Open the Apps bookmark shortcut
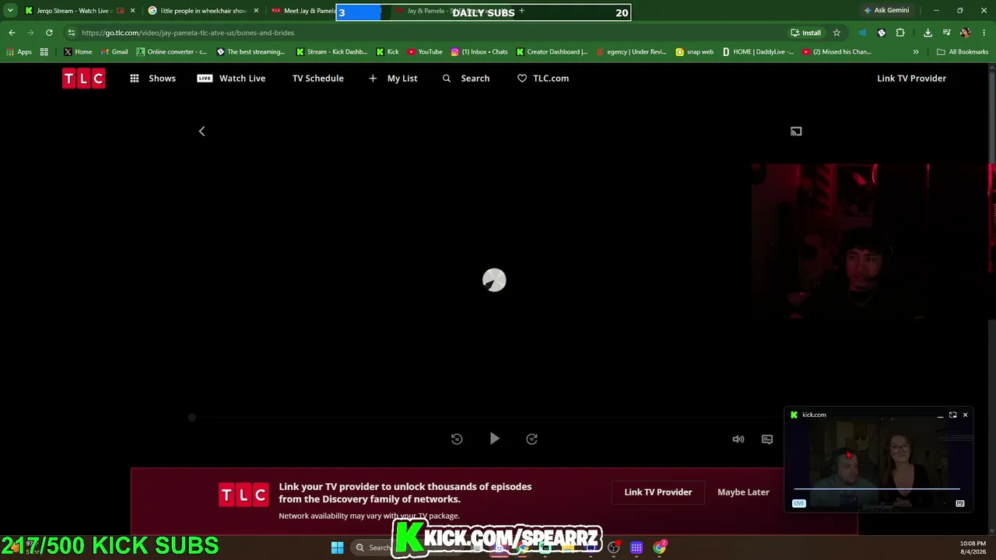The height and width of the screenshot is (560, 996). click(19, 52)
